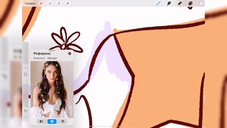Click the reference panel drag handle
The height and width of the screenshot is (128, 227).
point(52,50)
